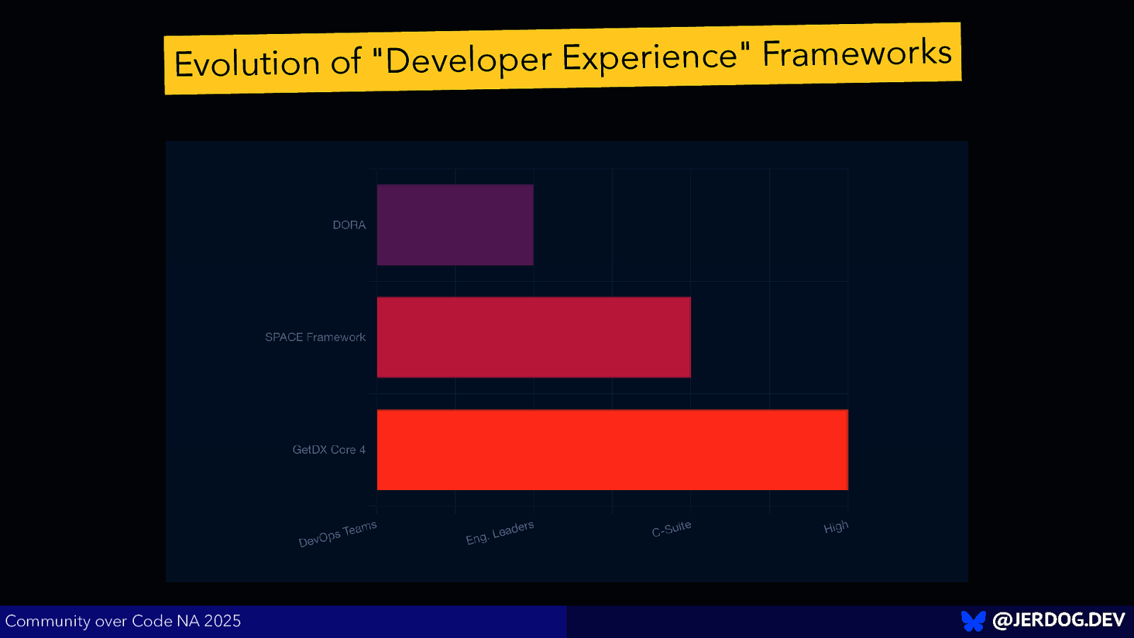Viewport: 1134px width, 638px height.
Task: Click the C-Suite axis tick label
Action: pyautogui.click(x=671, y=529)
